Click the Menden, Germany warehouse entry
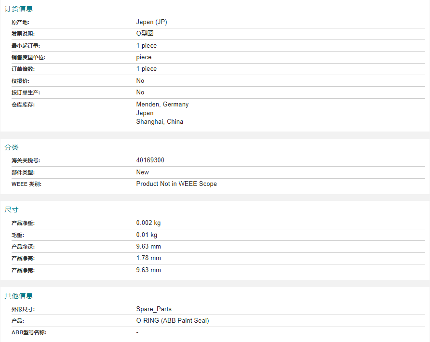This screenshot has height=342, width=430. 162,104
